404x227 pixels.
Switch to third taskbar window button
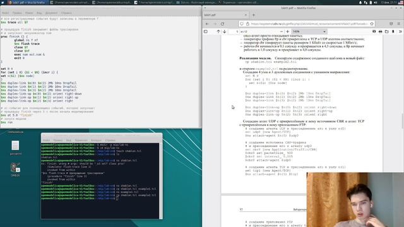click(x=111, y=3)
